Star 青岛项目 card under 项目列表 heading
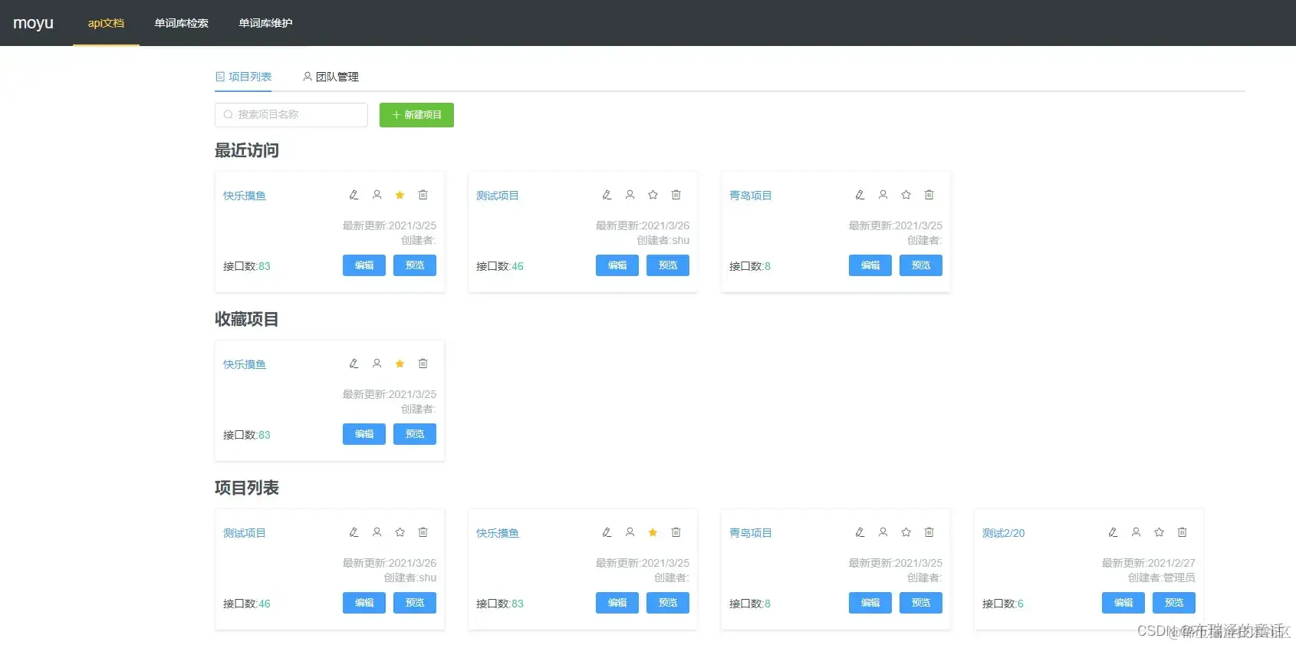 click(x=906, y=532)
